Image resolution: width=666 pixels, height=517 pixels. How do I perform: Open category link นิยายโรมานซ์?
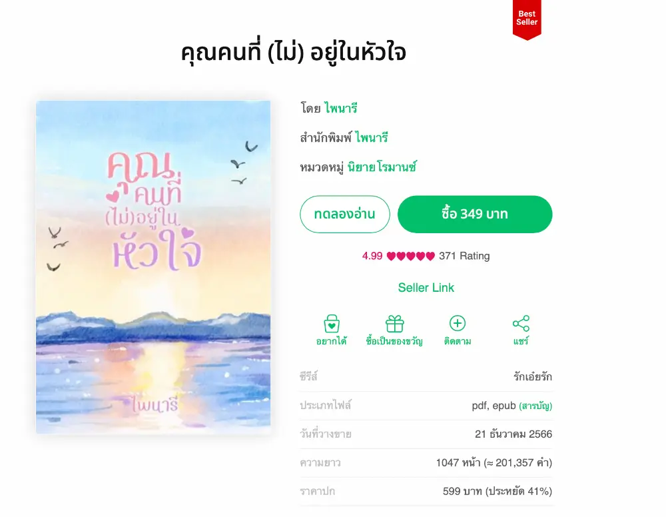click(x=382, y=167)
